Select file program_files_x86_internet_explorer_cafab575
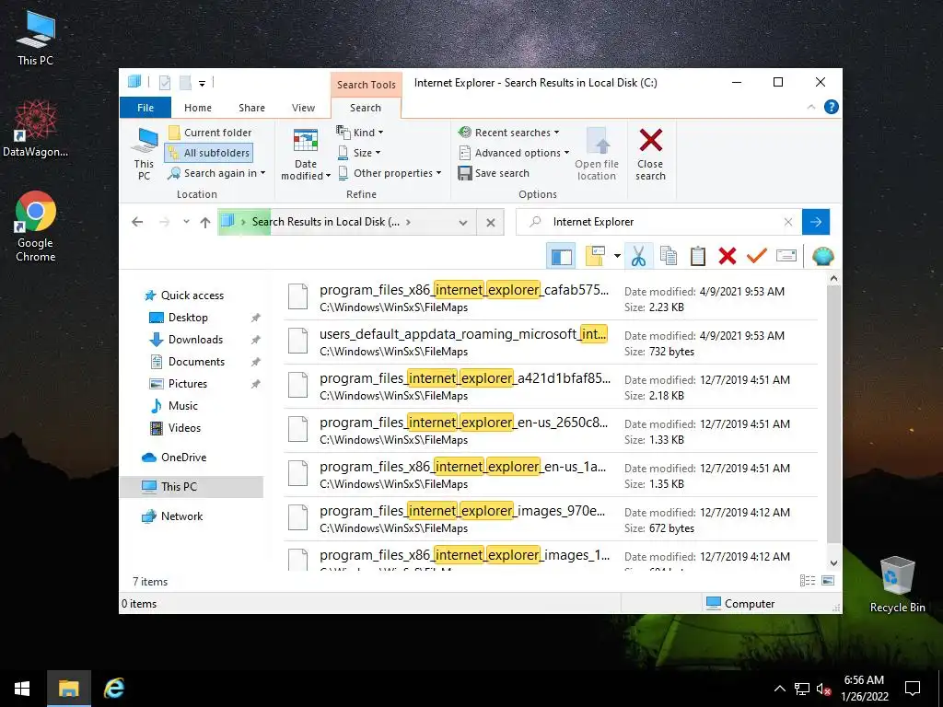 pyautogui.click(x=551, y=297)
